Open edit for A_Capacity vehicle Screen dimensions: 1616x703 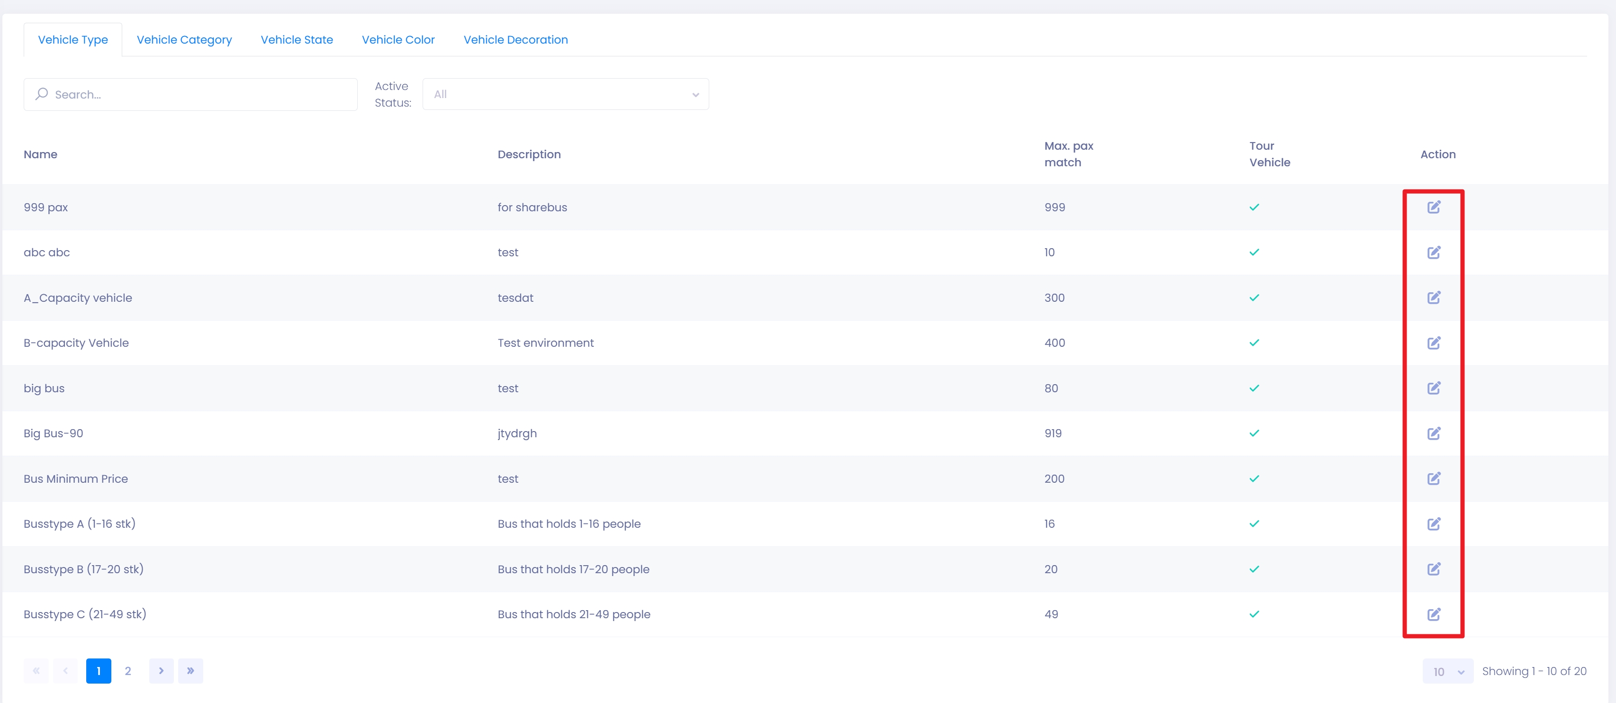[x=1434, y=297]
